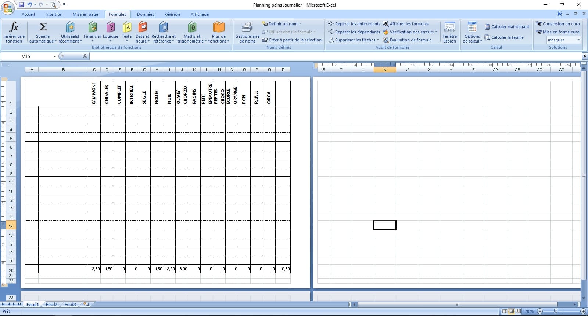Open the Name Box dropdown arrow

pyautogui.click(x=55, y=56)
